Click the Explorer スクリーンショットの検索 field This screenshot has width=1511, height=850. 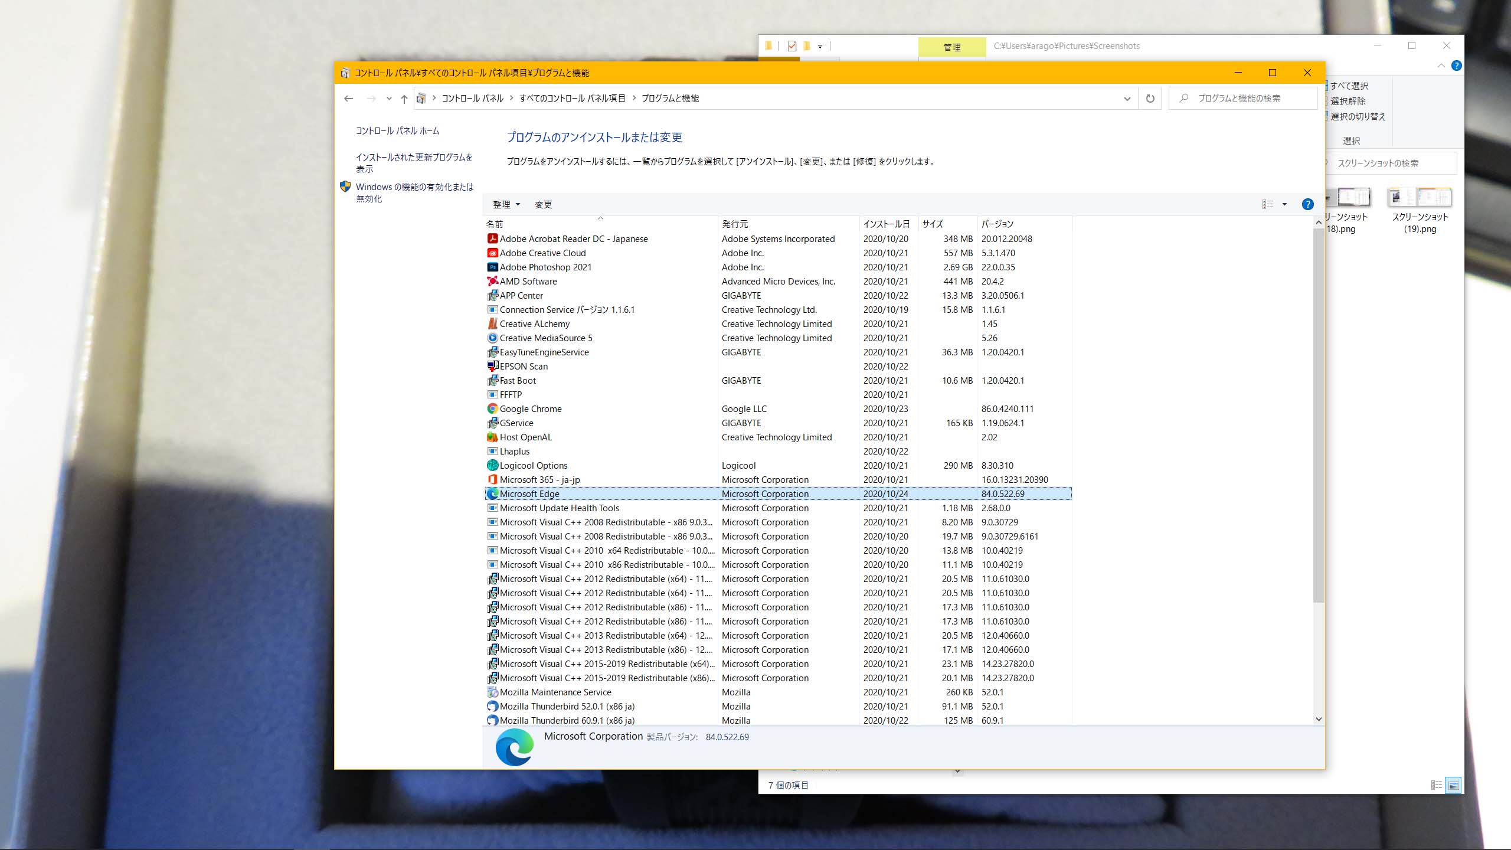(x=1390, y=163)
